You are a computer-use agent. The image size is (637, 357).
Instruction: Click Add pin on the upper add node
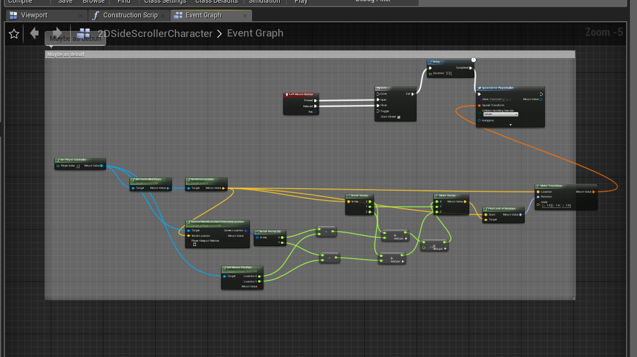pos(402,238)
